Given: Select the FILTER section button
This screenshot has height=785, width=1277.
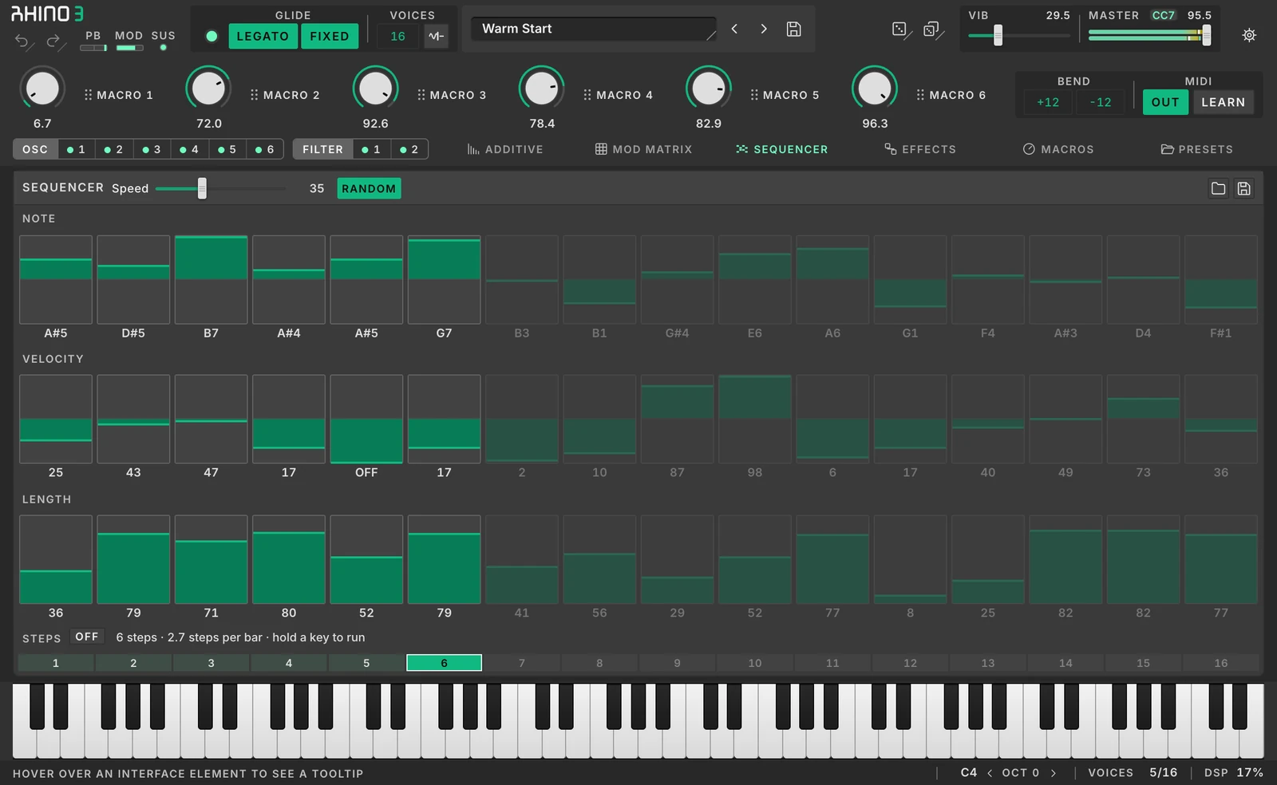Looking at the screenshot, I should [322, 149].
